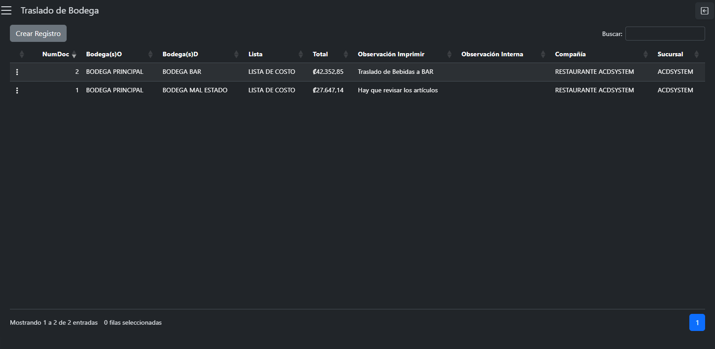The image size is (715, 349).
Task: Click the Traslado de Bebidas a BAR cell
Action: (395, 72)
